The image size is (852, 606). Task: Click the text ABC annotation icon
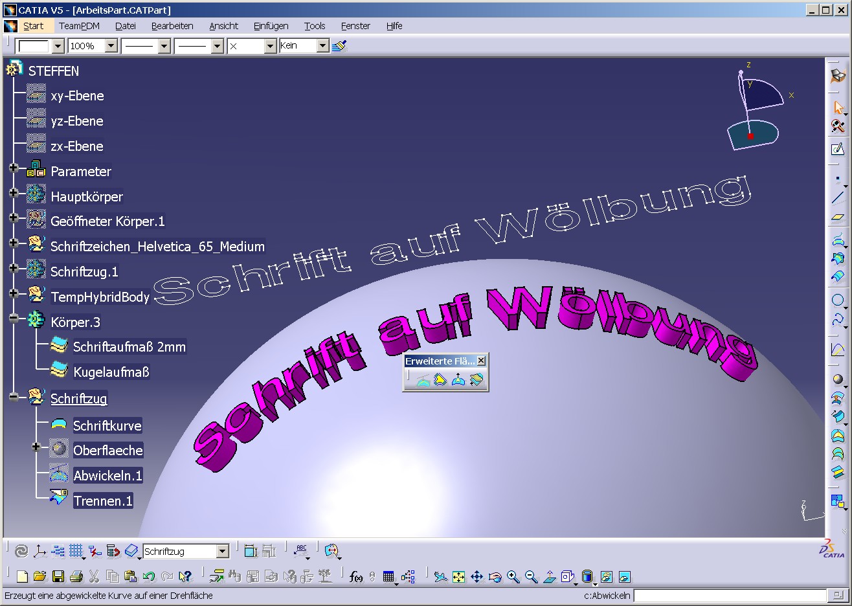301,551
